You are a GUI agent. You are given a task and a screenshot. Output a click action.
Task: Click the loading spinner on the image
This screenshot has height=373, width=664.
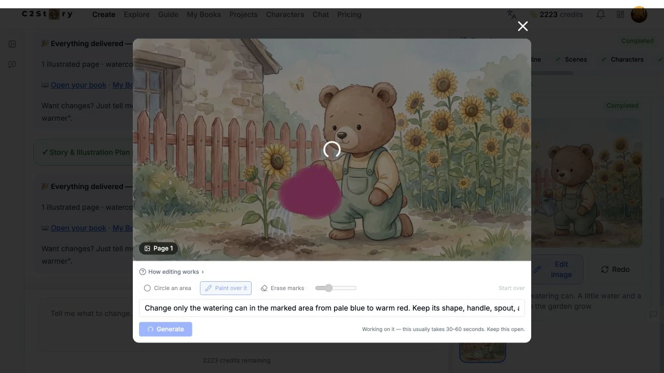click(332, 150)
